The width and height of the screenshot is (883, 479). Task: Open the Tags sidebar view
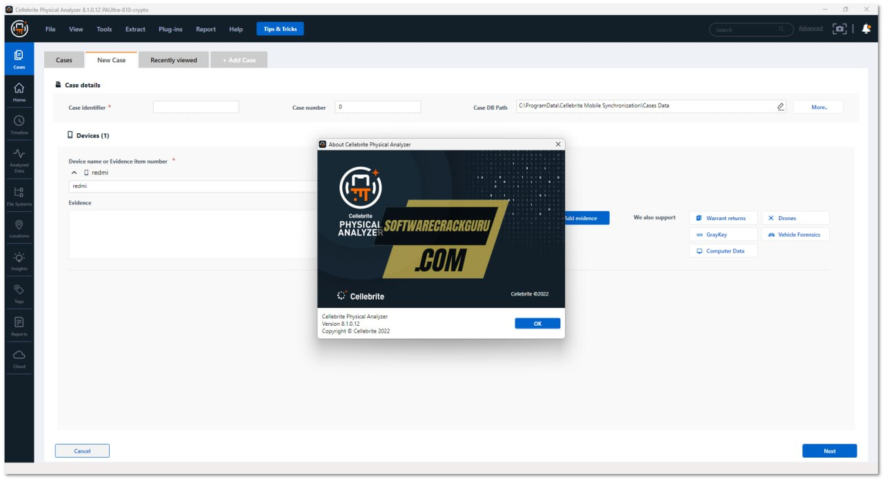click(x=19, y=293)
